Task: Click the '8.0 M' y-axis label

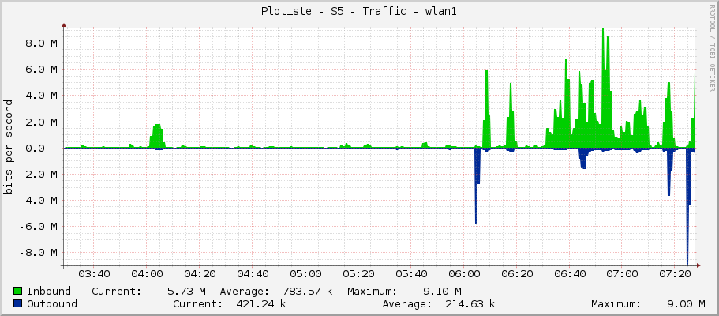Action: [41, 43]
